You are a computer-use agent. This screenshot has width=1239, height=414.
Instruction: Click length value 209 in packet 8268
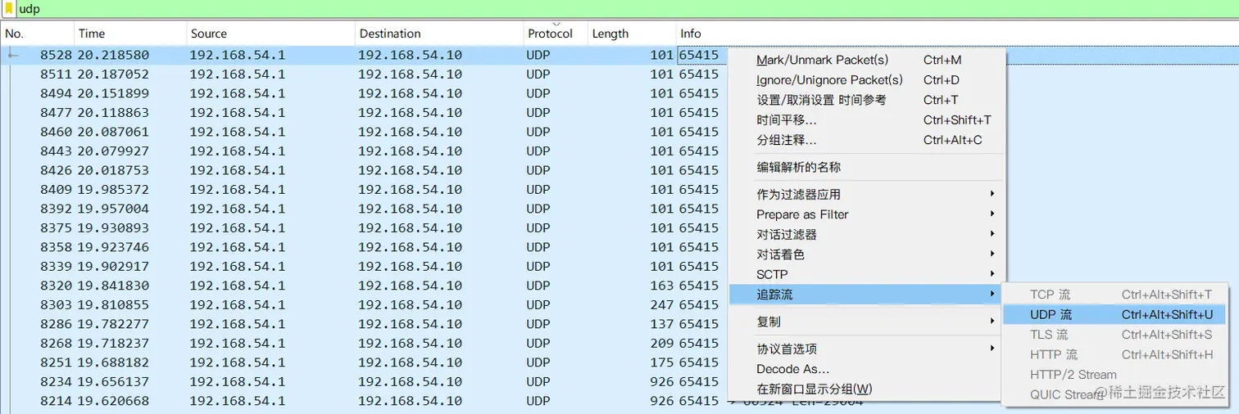pos(661,343)
